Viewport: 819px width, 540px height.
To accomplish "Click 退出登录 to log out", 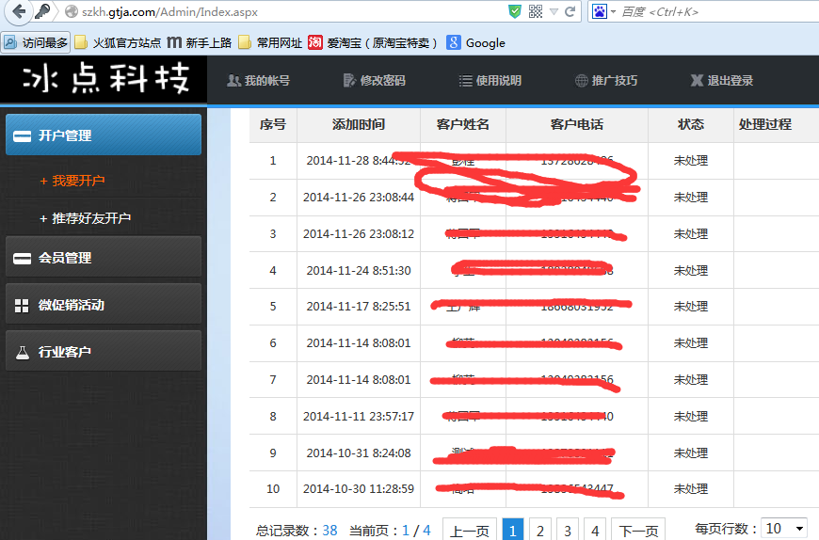I will (722, 80).
